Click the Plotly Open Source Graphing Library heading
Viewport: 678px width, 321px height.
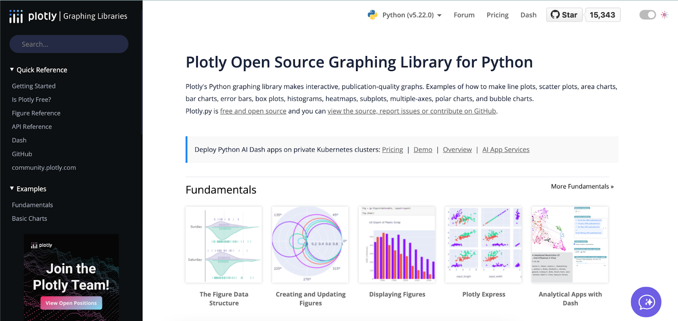(x=359, y=62)
